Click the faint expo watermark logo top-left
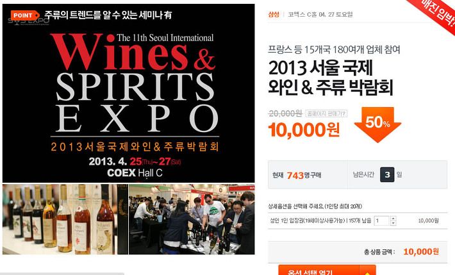Viewport: 455px width, 275px height. (x=28, y=21)
